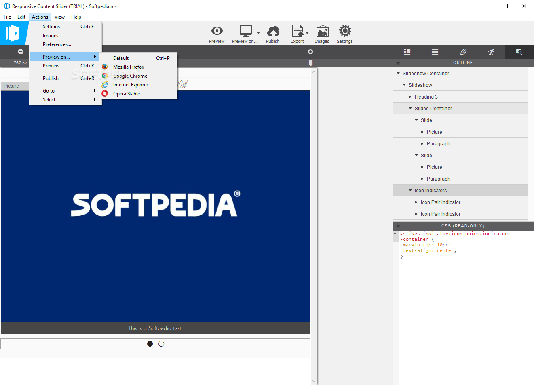534x385 pixels.
Task: Click the width marker below ruler
Action: (310, 63)
